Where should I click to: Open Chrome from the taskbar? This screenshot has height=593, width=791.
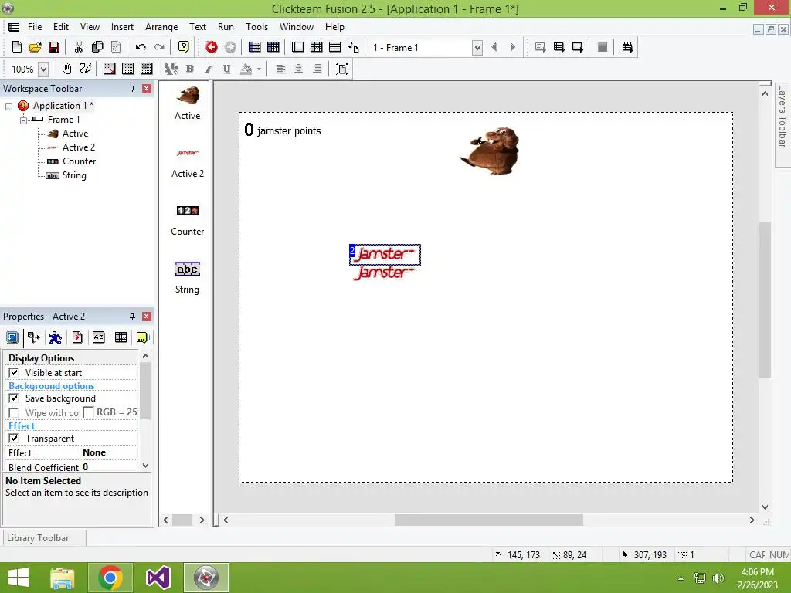(110, 578)
